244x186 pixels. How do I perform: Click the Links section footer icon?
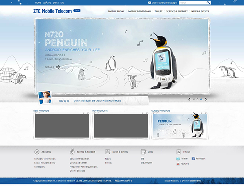pos(143,152)
